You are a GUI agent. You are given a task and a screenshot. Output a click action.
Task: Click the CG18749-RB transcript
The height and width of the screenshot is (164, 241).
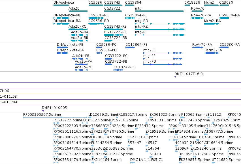click(x=114, y=29)
